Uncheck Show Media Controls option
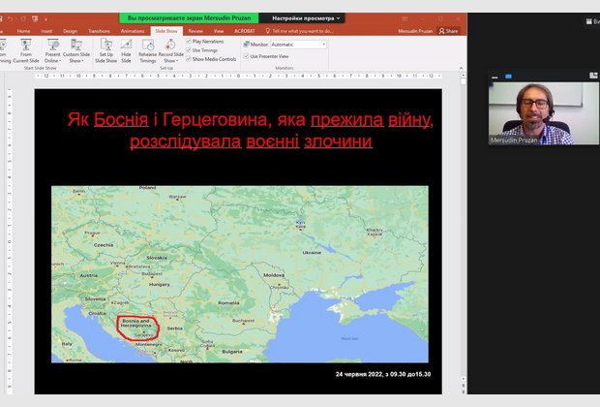The height and width of the screenshot is (407, 600). 189,59
